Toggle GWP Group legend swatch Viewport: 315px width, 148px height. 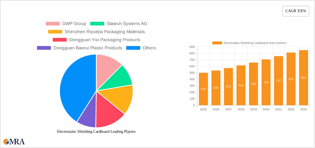pyautogui.click(x=53, y=24)
